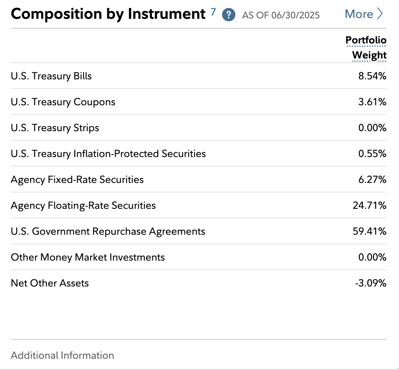Click the U.S. Treasury Strips label

(x=55, y=128)
